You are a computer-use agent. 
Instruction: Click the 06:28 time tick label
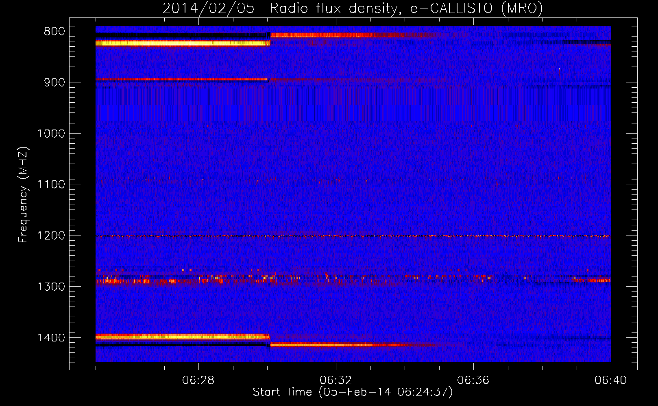pyautogui.click(x=198, y=380)
